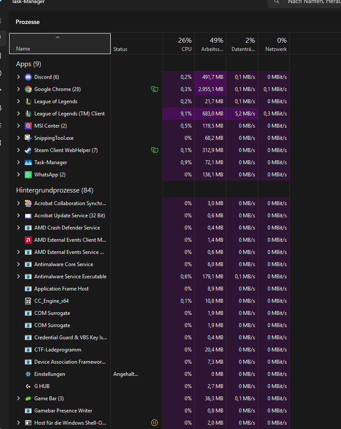341x429 pixels.
Task: Sort by the Datenträger disk column
Action: coord(242,44)
